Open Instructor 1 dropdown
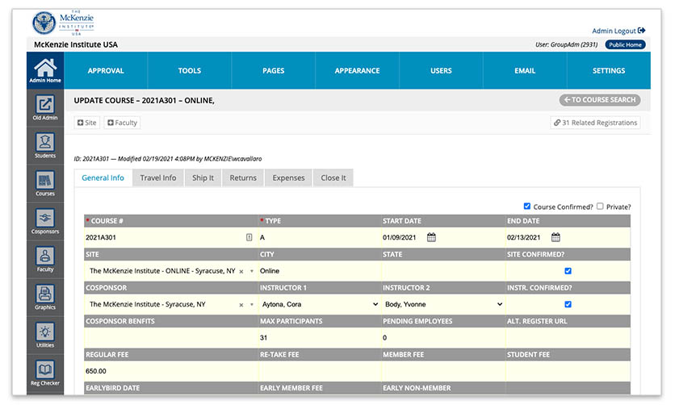The image size is (675, 405). pyautogui.click(x=320, y=304)
